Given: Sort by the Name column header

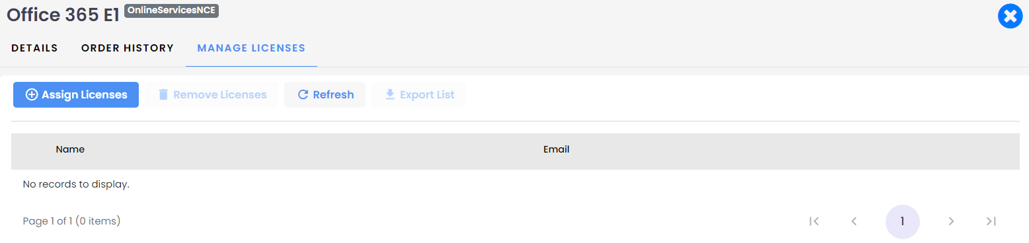Looking at the screenshot, I should pos(70,149).
